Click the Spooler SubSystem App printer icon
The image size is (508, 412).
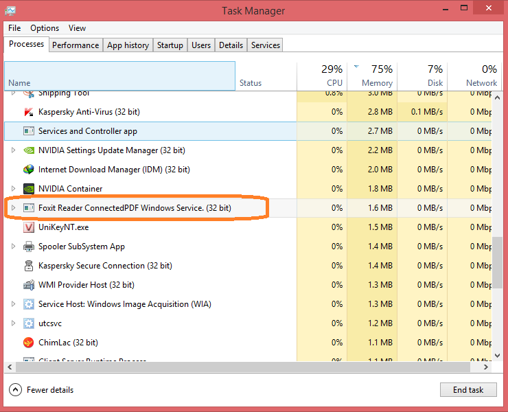tap(29, 247)
